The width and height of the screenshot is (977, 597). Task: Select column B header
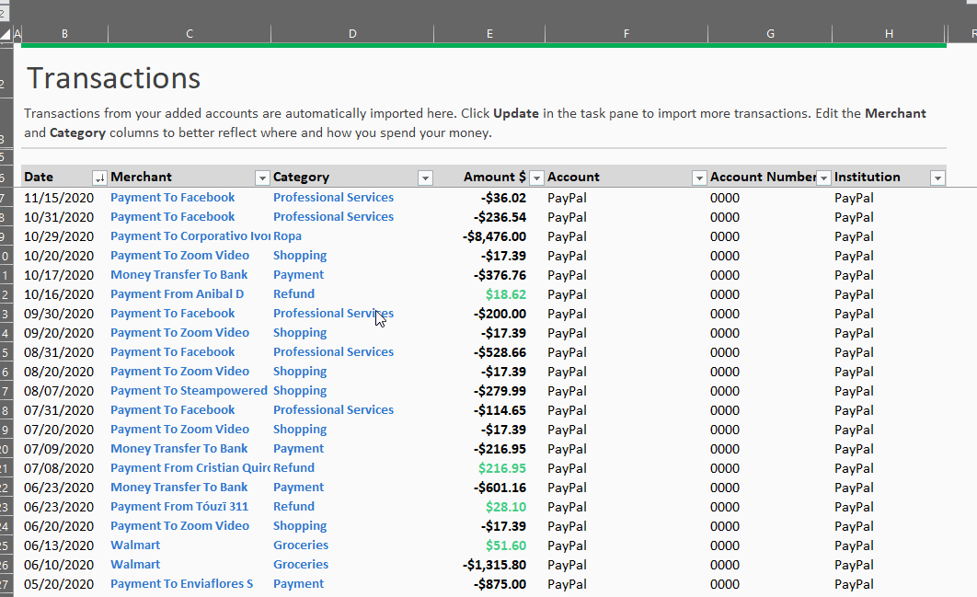point(64,34)
